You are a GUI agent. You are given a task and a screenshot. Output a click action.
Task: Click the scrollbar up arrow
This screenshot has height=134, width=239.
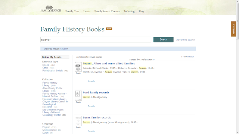click(238, 1)
